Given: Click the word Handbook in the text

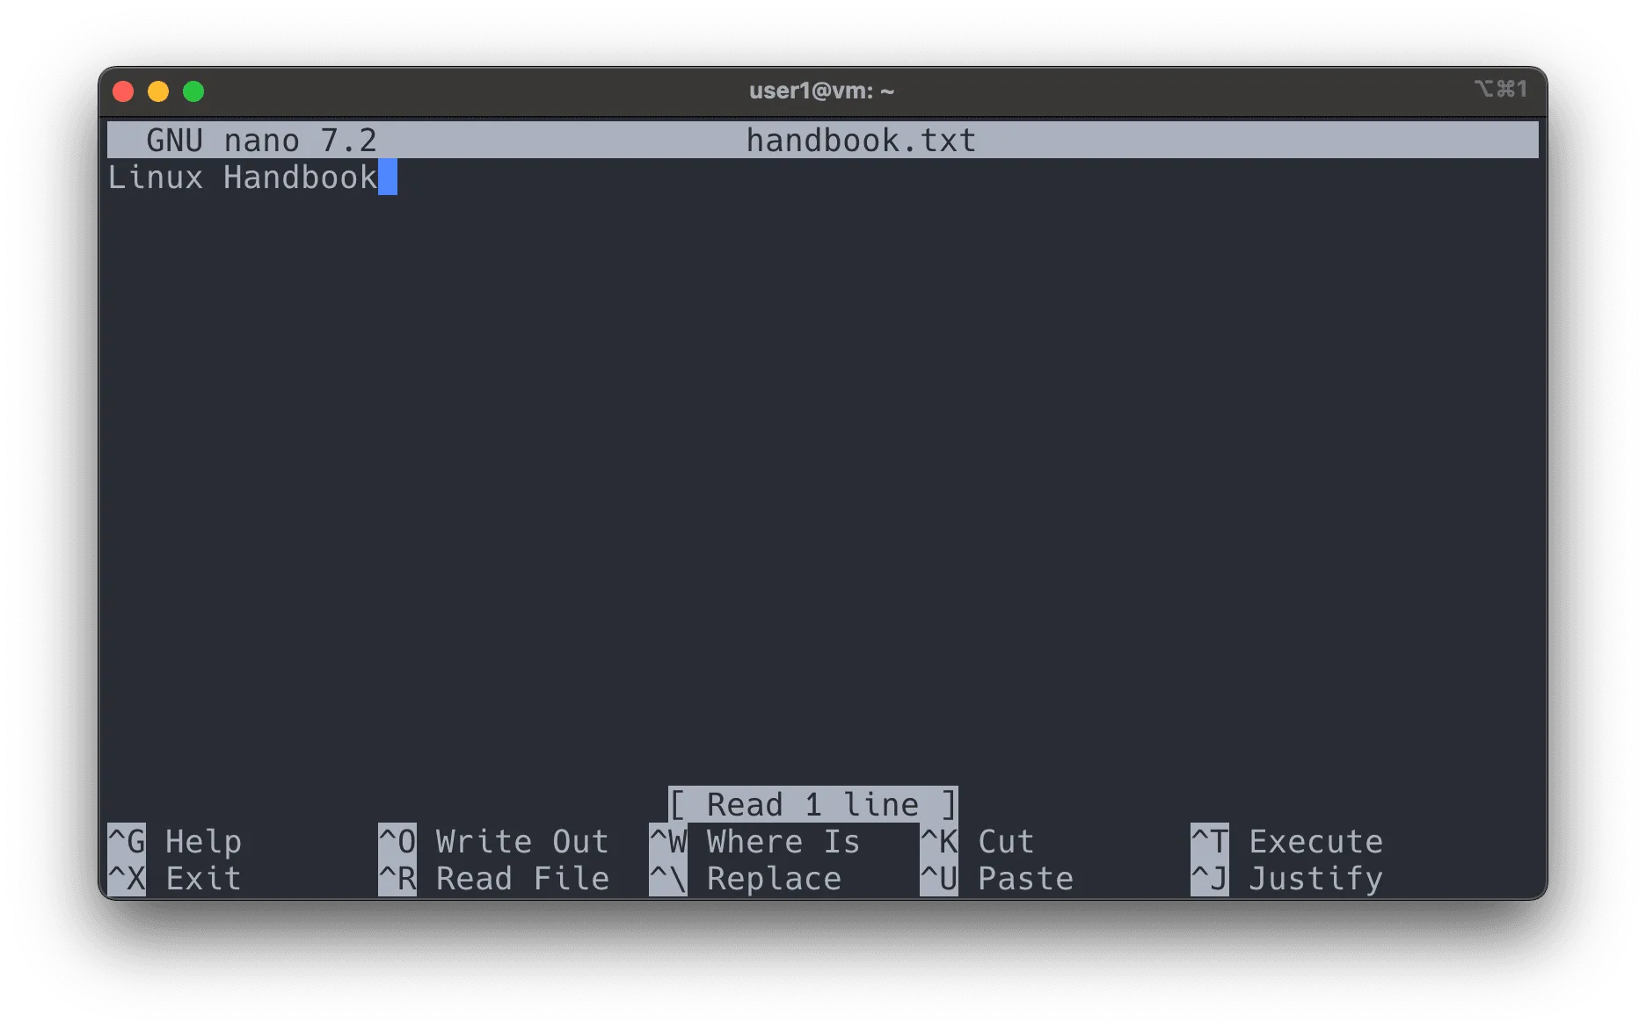Looking at the screenshot, I should pos(300,178).
